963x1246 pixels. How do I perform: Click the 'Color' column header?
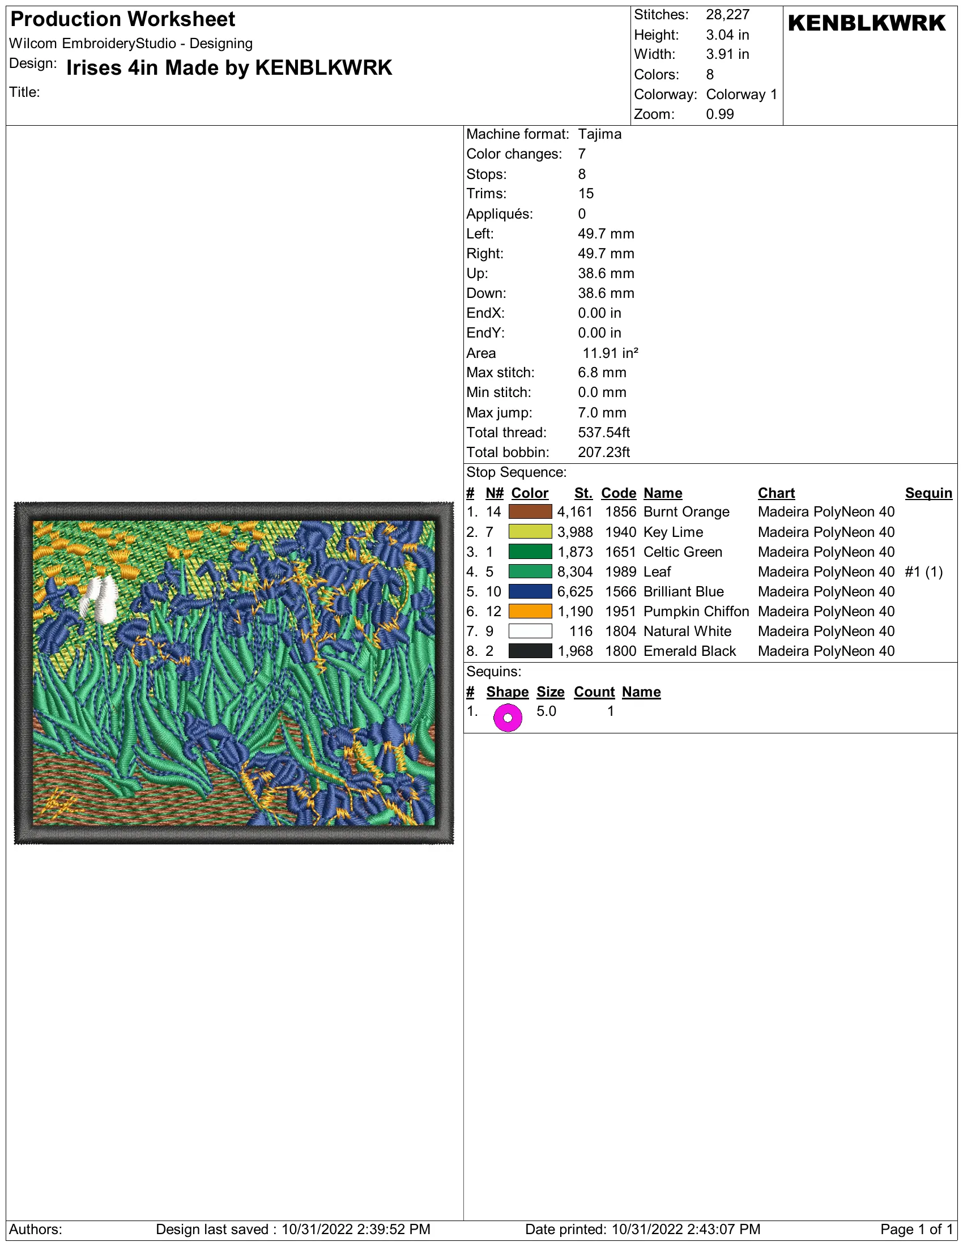click(x=530, y=493)
